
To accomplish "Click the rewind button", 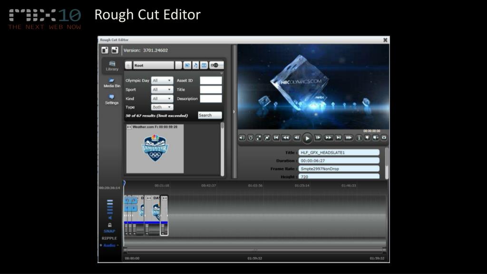I will coord(286,137).
